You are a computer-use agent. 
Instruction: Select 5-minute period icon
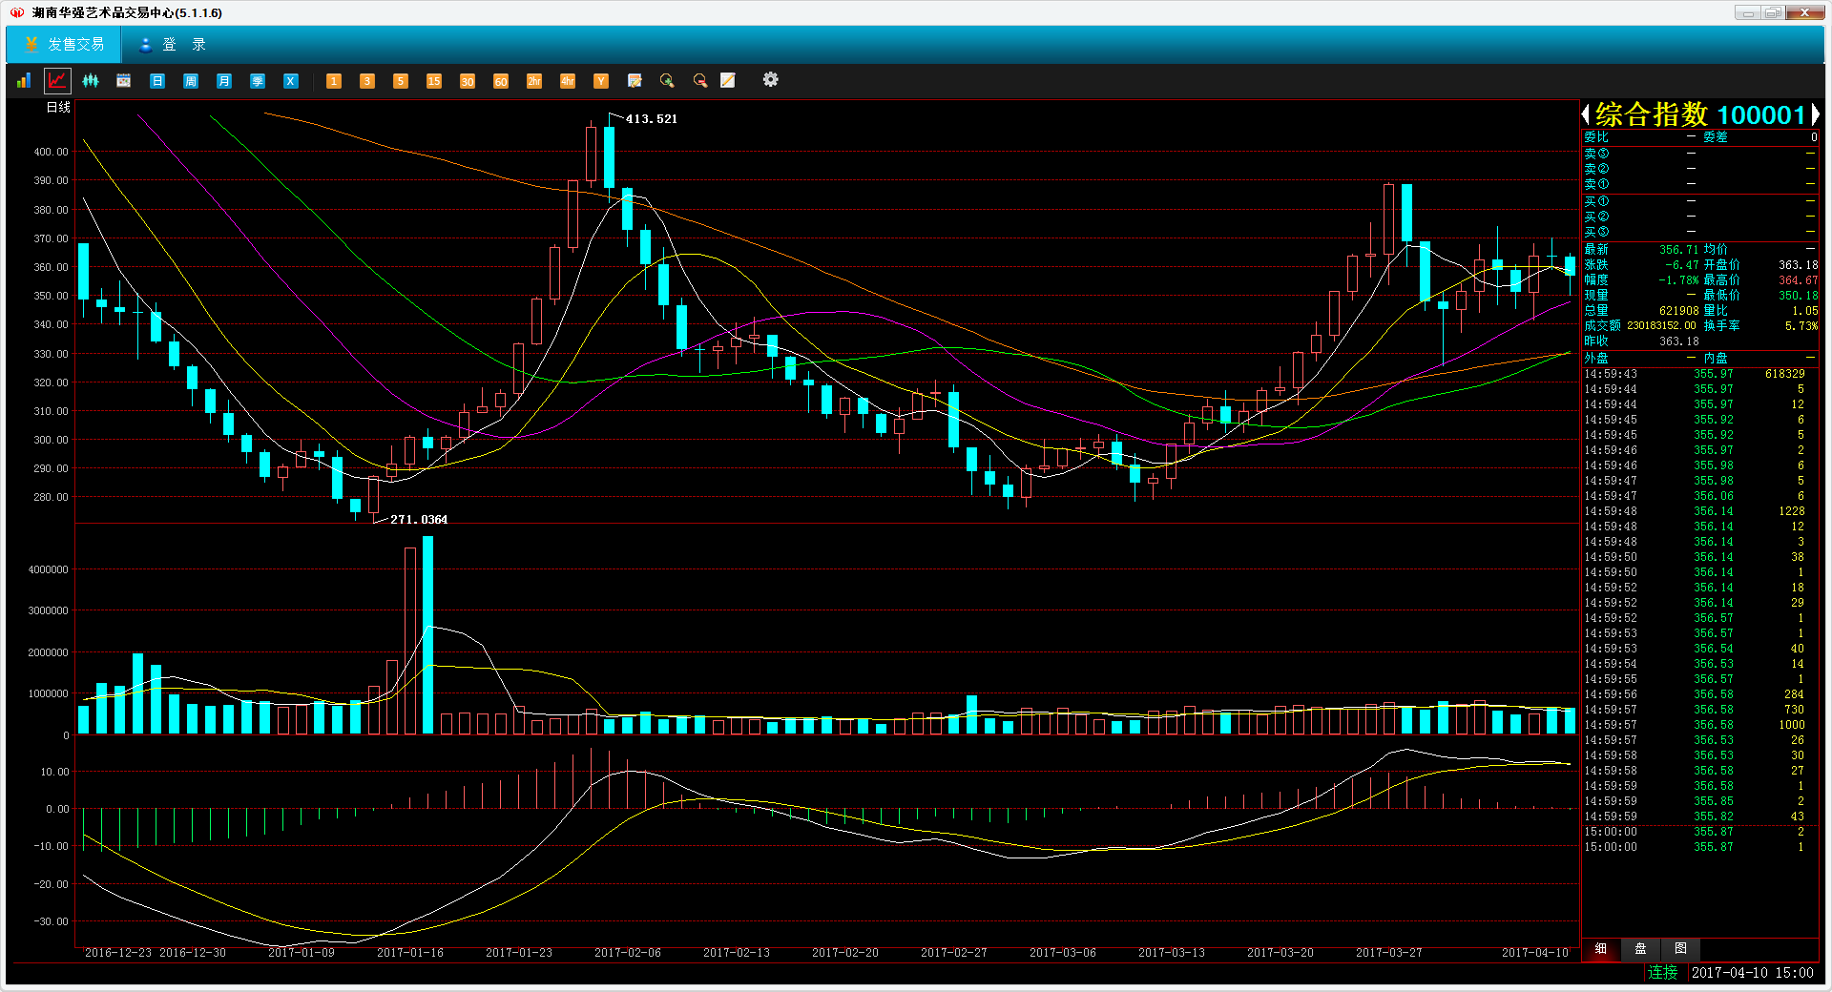click(x=401, y=81)
